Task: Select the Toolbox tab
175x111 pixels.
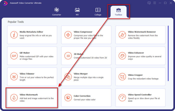Action: (x=118, y=11)
